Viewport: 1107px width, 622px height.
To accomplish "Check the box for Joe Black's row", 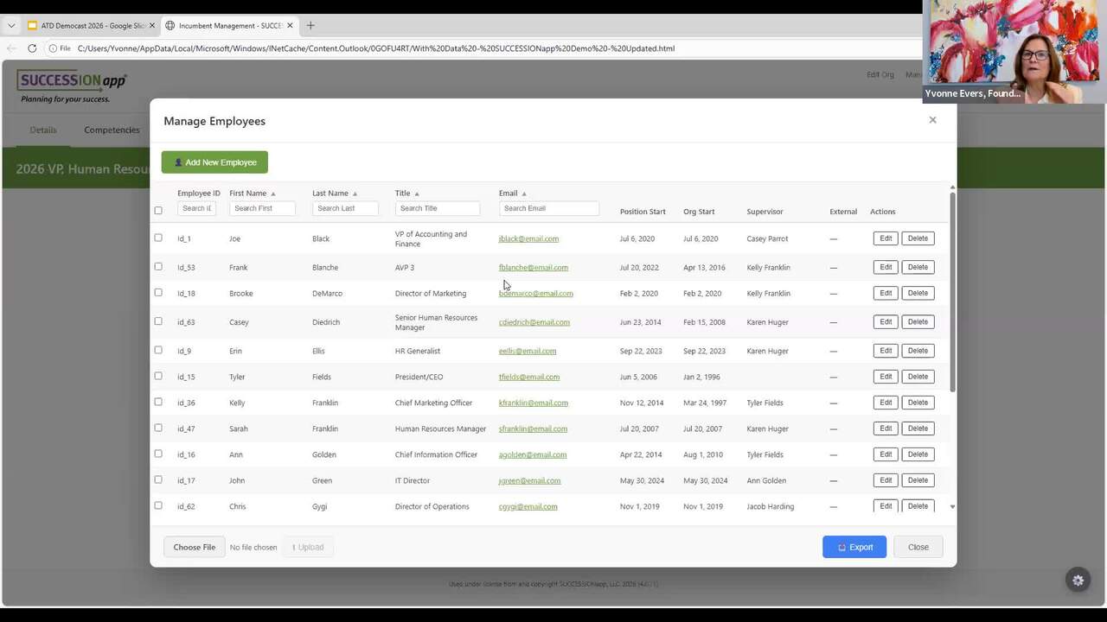I will tap(158, 238).
